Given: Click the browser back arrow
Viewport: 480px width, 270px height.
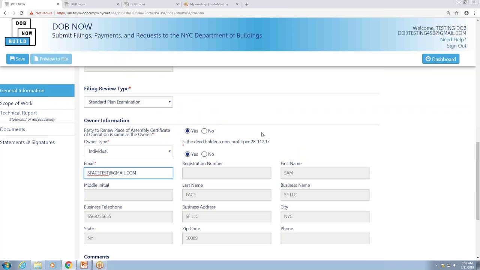Looking at the screenshot, I should (5, 13).
